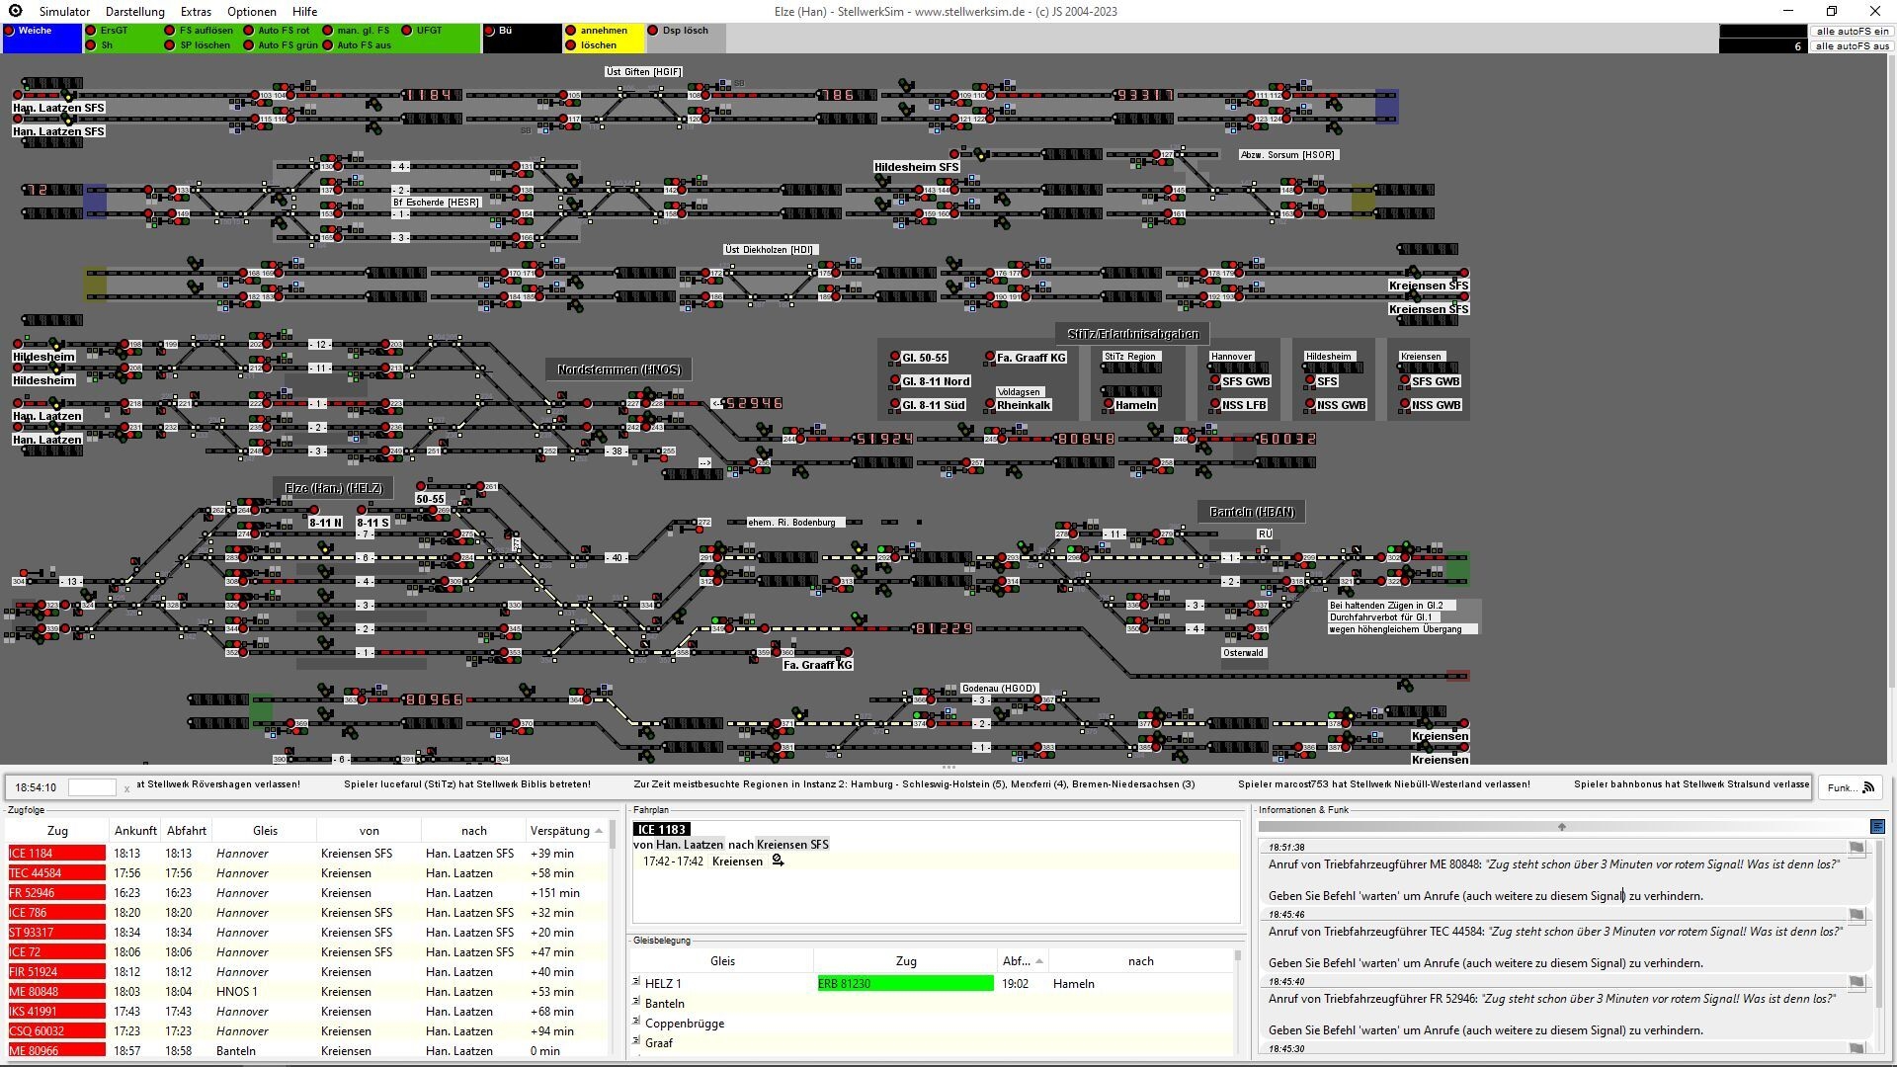
Task: Click the StellwerkSim app icon in title bar
Action: click(15, 11)
